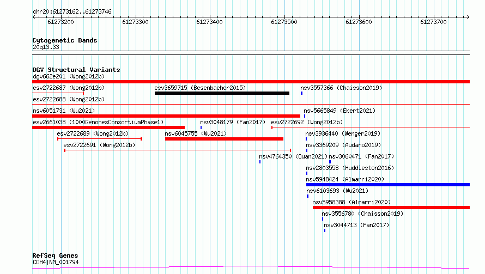Click the DGV Structural Variants track heading
The image size is (485, 274).
(x=76, y=70)
